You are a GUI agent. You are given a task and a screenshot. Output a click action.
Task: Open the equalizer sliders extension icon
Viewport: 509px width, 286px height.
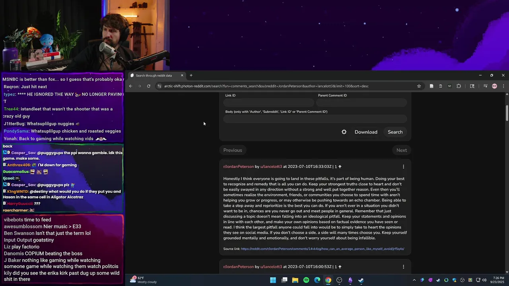tap(449, 86)
